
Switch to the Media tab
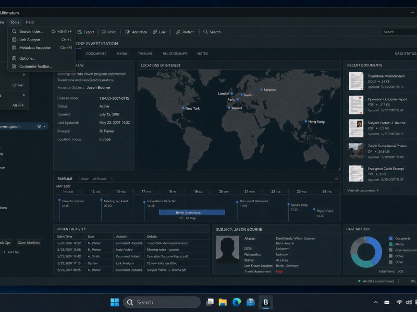pyautogui.click(x=122, y=54)
